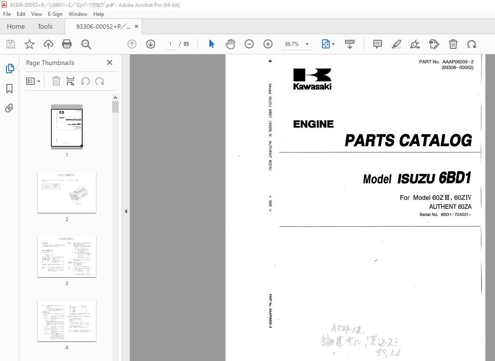This screenshot has width=495, height=361.
Task: Open the Attachments paperclip panel
Action: coord(9,108)
